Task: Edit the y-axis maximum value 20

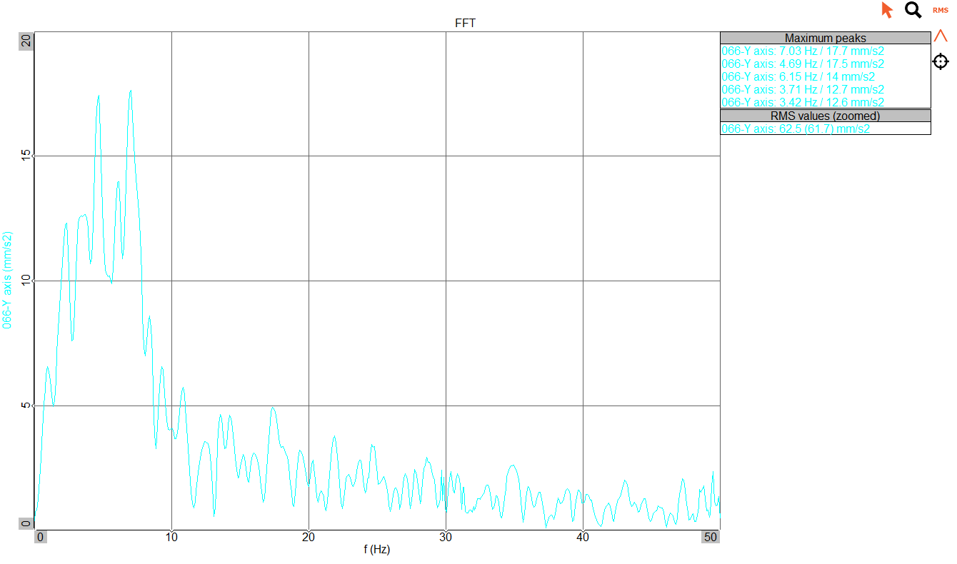Action: pyautogui.click(x=26, y=41)
